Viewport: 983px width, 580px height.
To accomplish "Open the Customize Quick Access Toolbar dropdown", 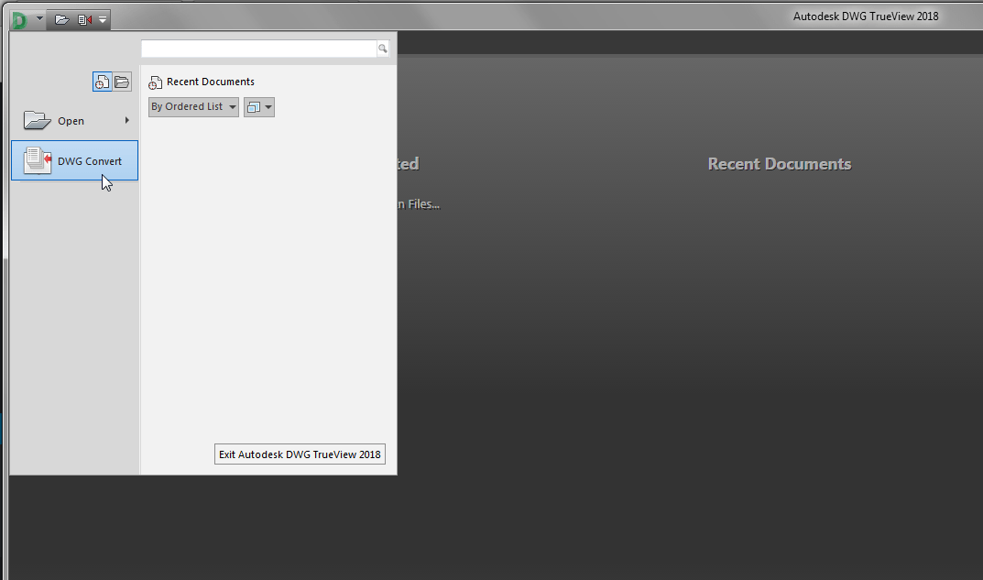I will tap(103, 20).
